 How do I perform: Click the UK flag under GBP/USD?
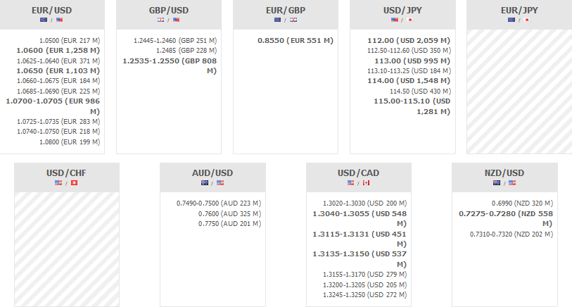pyautogui.click(x=160, y=20)
